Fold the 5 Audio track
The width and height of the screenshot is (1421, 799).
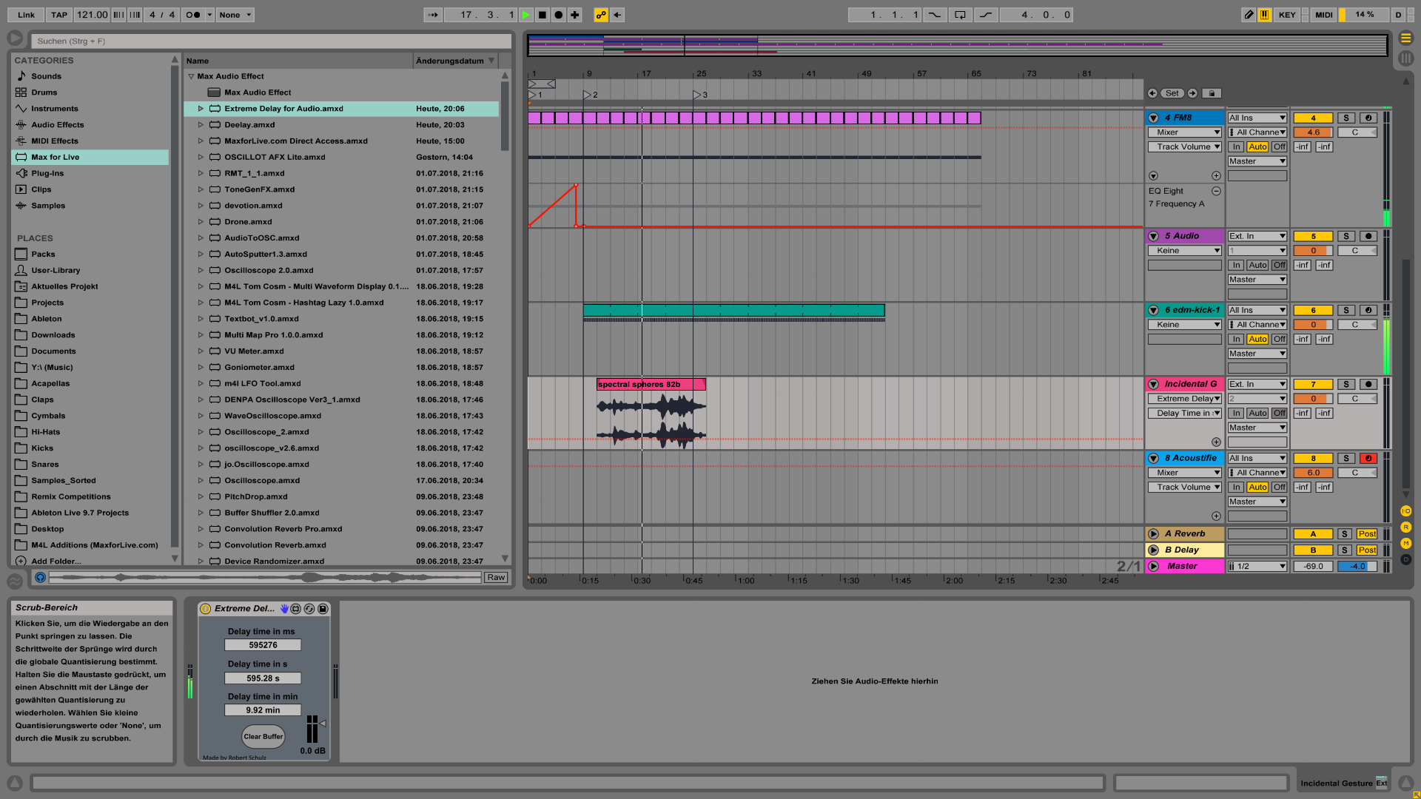tap(1153, 237)
